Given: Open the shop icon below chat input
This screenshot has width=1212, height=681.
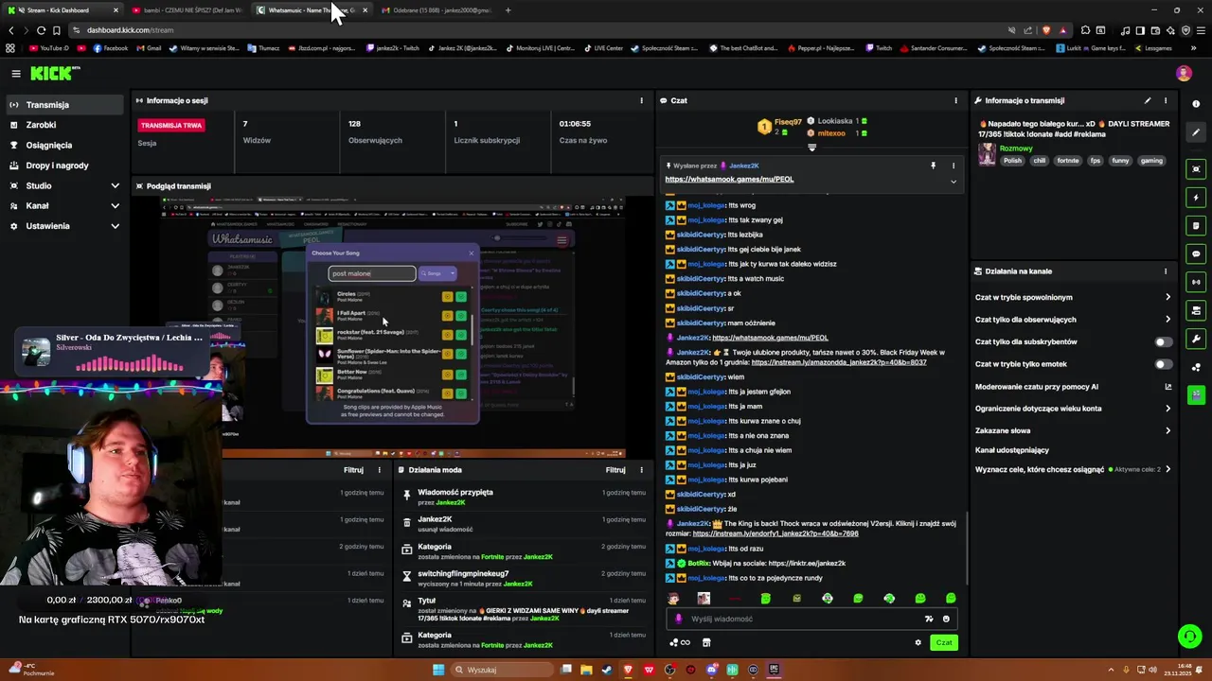Looking at the screenshot, I should [705, 642].
